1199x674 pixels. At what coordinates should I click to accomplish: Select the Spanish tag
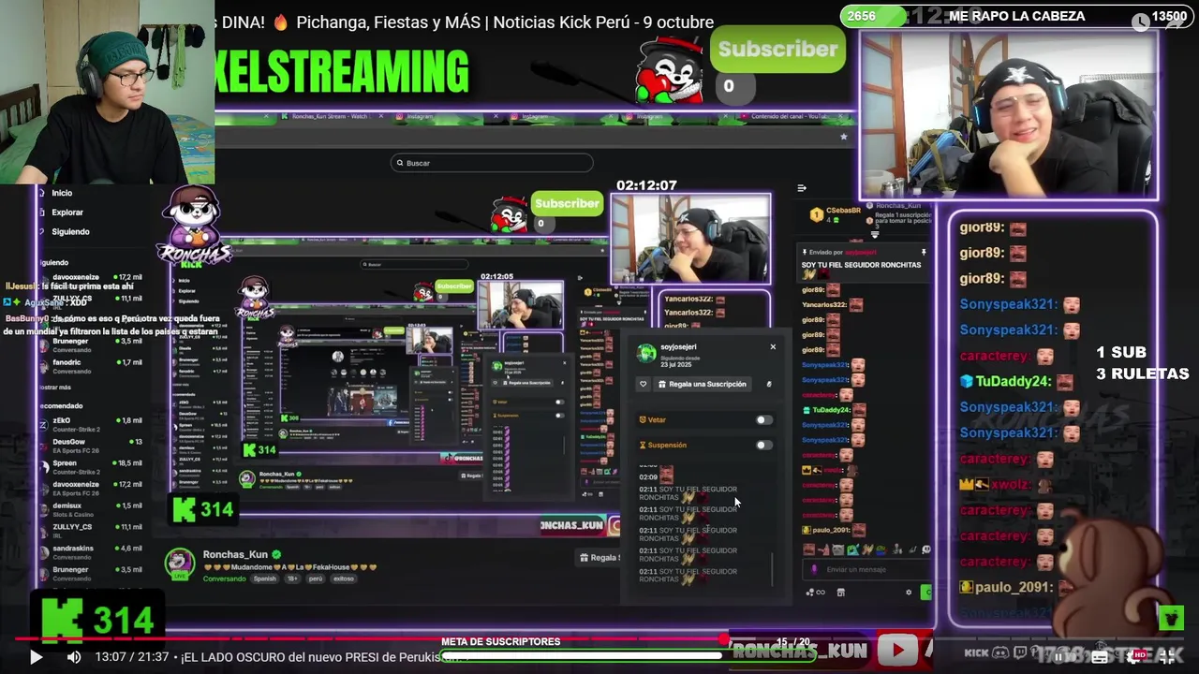[265, 579]
